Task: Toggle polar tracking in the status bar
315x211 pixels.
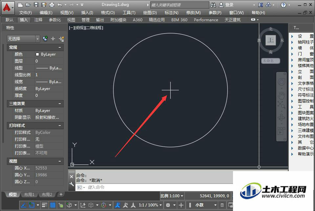Action: tap(24, 205)
